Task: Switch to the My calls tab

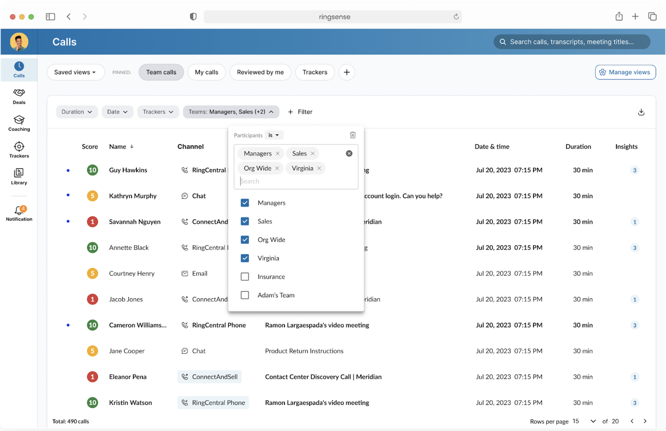Action: click(206, 72)
